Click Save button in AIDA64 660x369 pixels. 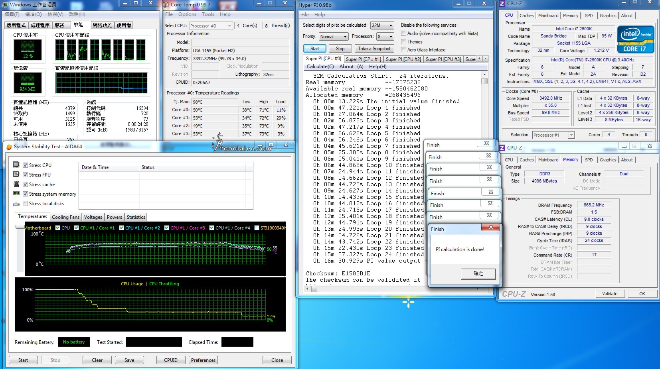pyautogui.click(x=129, y=360)
